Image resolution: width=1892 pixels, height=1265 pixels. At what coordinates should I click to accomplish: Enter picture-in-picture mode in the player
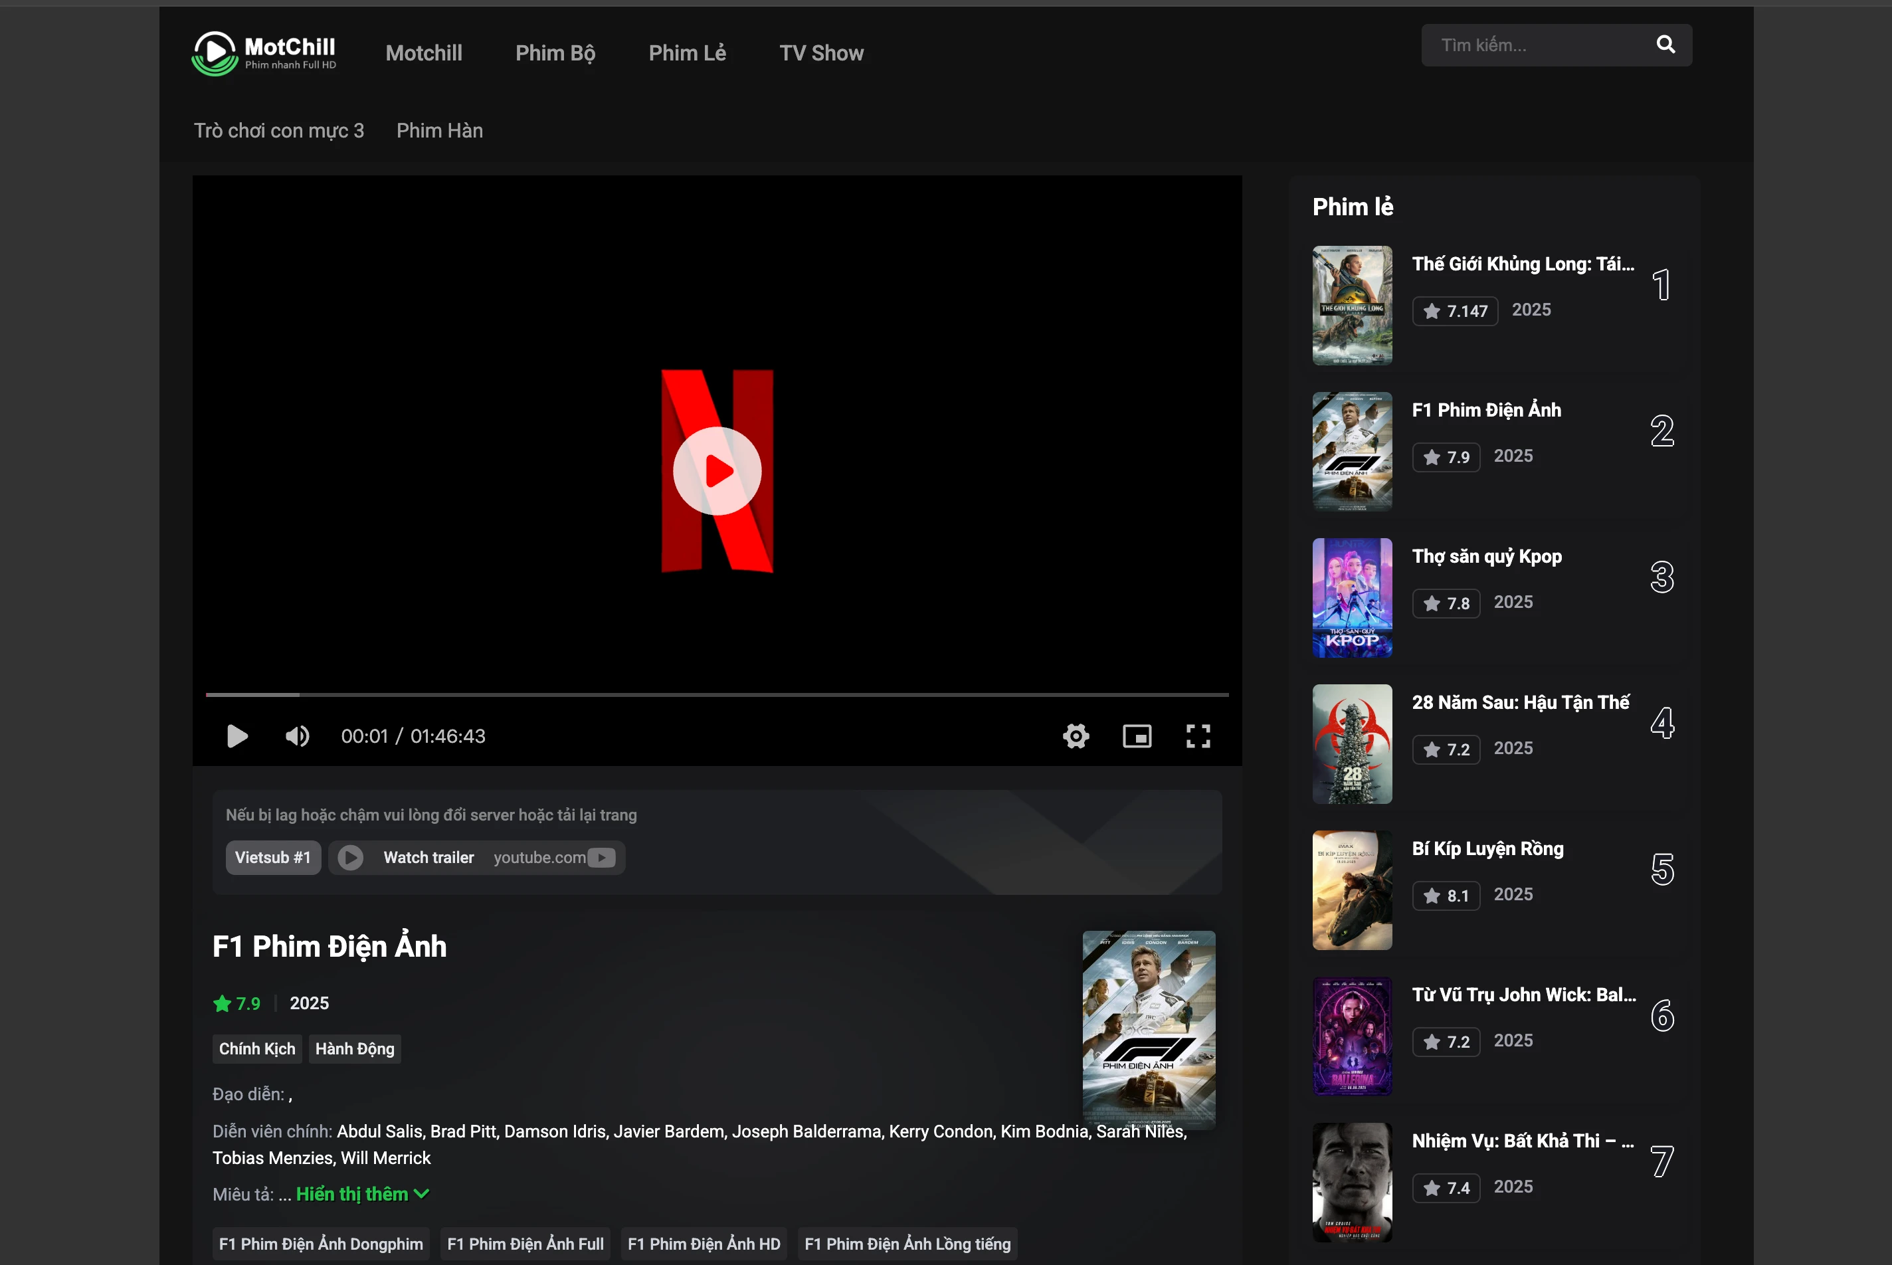[1137, 735]
